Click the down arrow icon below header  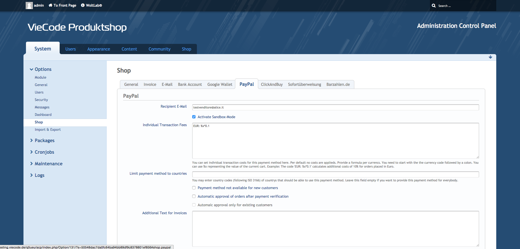490,57
